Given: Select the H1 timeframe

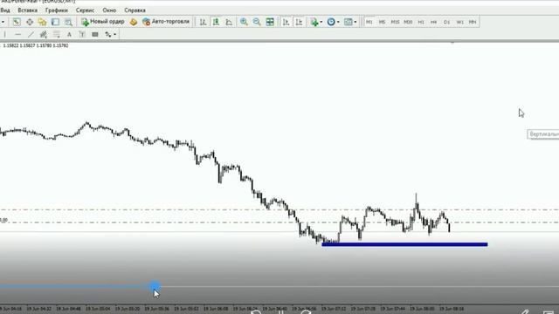Looking at the screenshot, I should pyautogui.click(x=421, y=22).
